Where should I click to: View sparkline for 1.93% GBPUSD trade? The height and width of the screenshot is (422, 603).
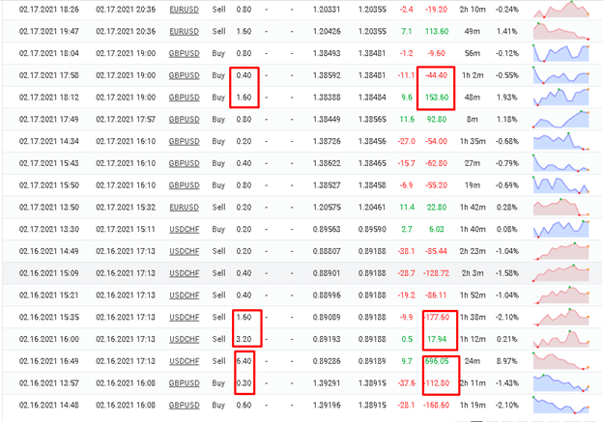click(x=561, y=98)
